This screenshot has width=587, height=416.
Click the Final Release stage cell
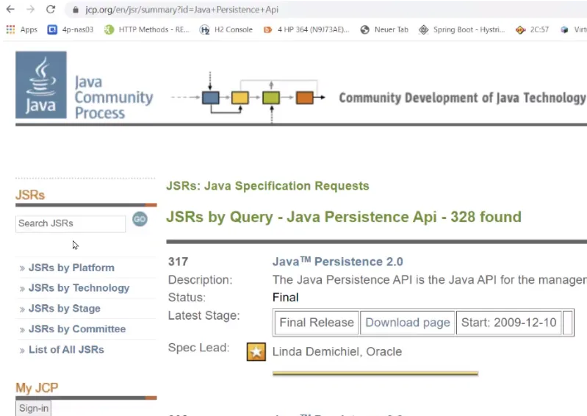point(317,323)
